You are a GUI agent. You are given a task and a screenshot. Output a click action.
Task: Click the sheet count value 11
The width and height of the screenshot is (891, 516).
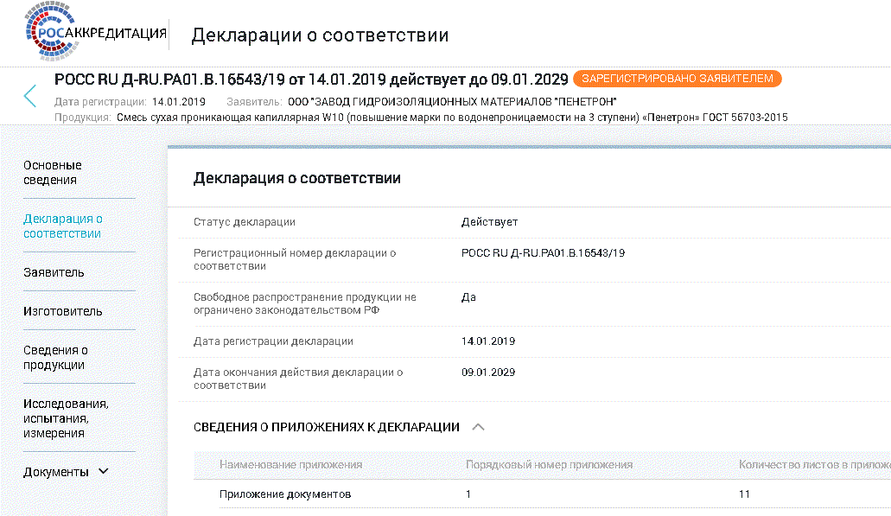click(x=744, y=494)
